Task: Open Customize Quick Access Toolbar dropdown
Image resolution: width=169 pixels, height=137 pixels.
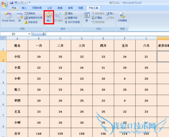Action: [x=30, y=2]
